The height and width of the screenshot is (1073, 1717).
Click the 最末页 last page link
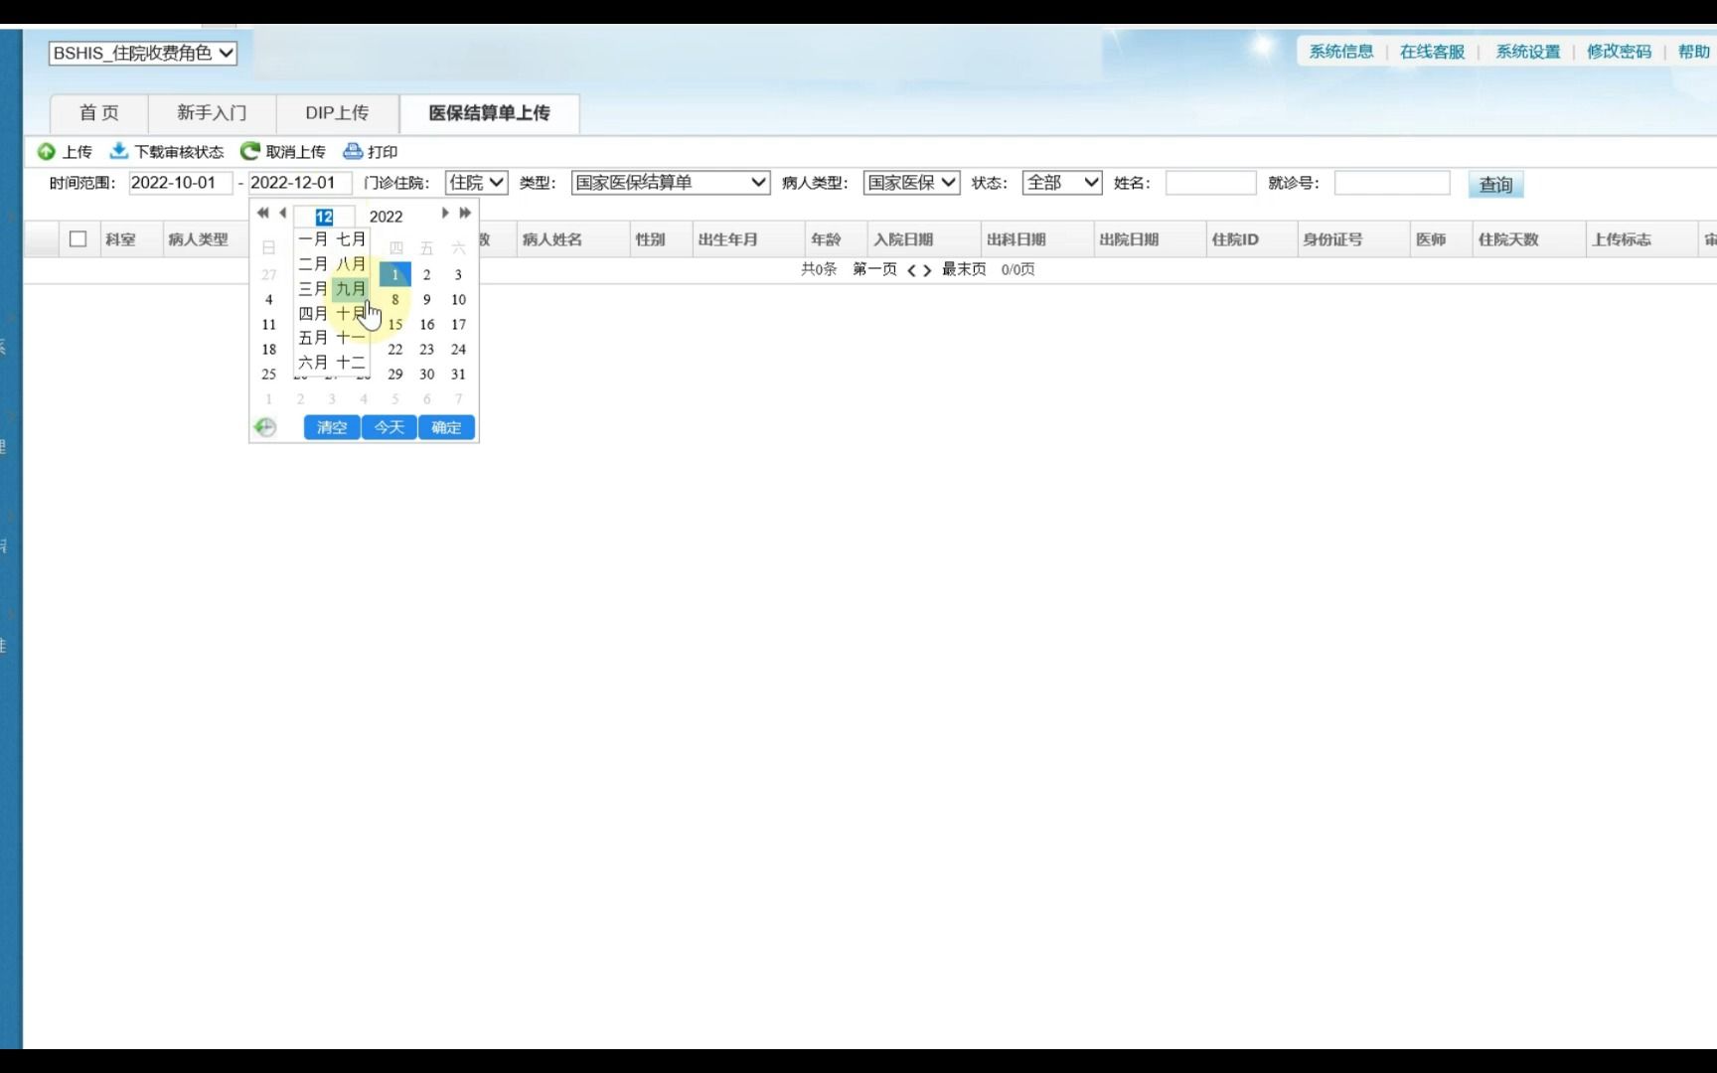pos(964,269)
